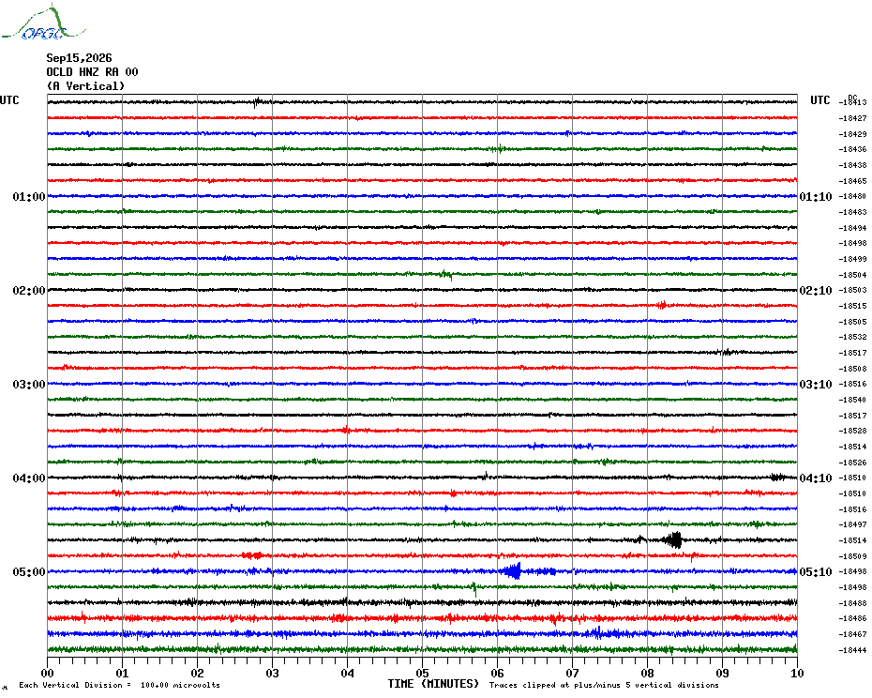
Task: Click the -18444 DC offset value
Action: [x=852, y=650]
